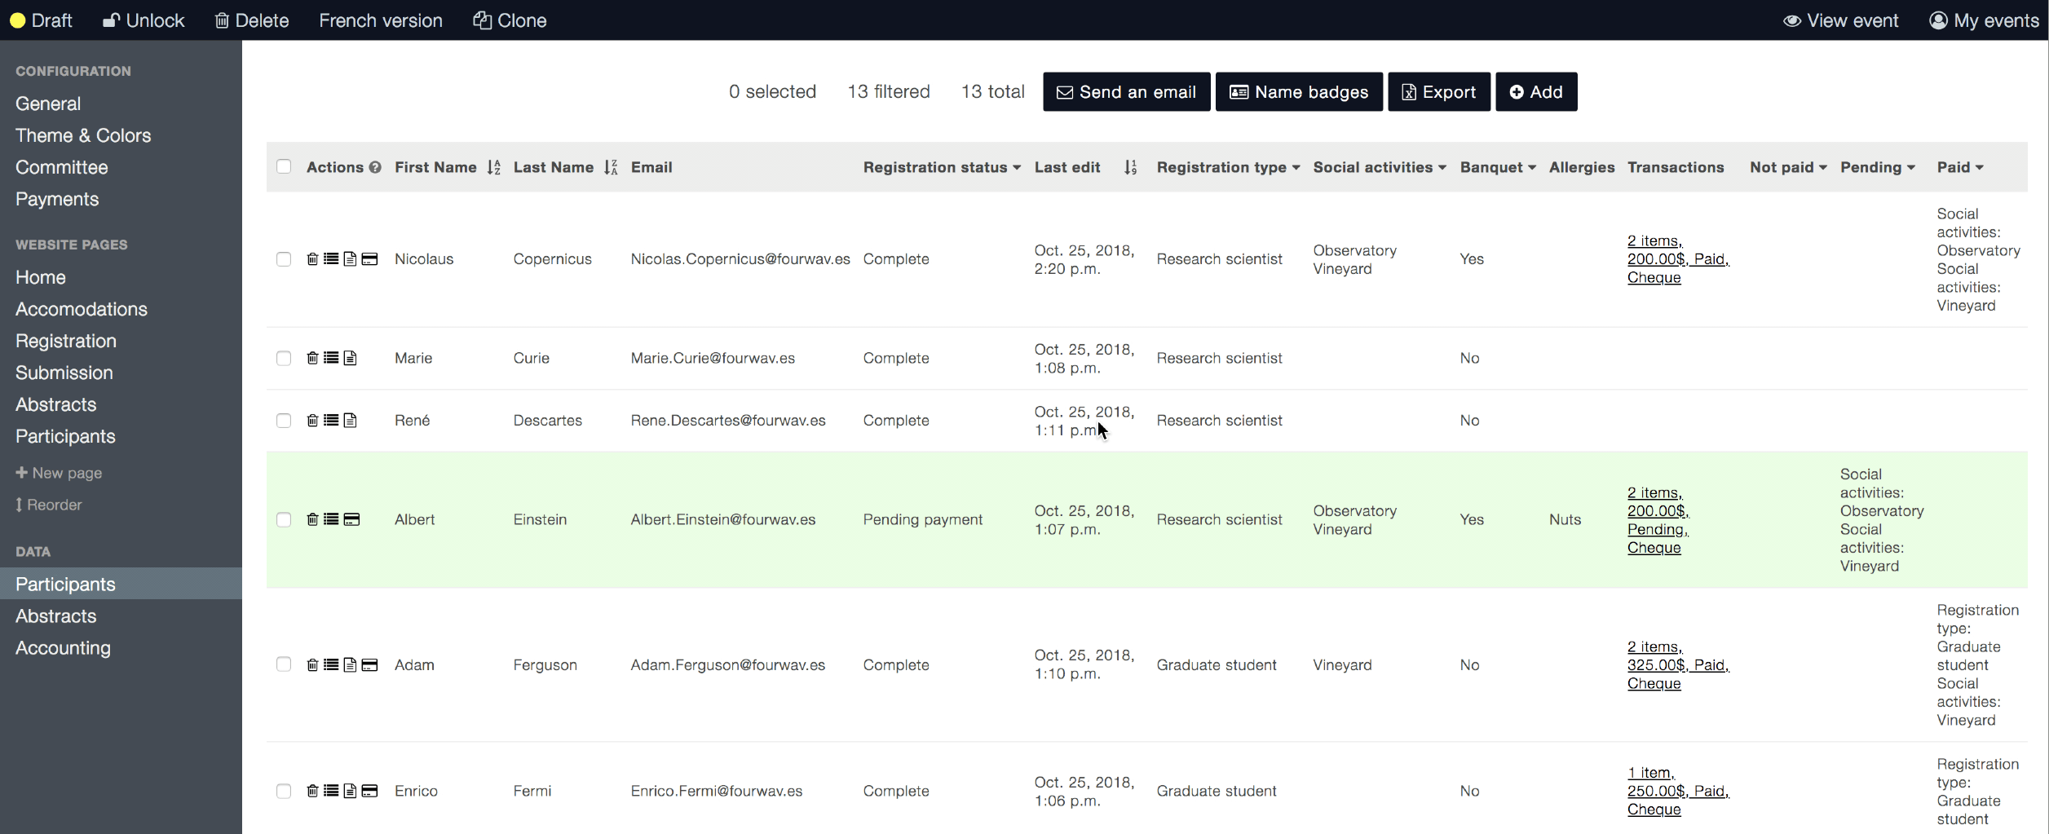Open credit card icon for Enrico Fermi
Image resolution: width=2049 pixels, height=834 pixels.
pyautogui.click(x=369, y=791)
